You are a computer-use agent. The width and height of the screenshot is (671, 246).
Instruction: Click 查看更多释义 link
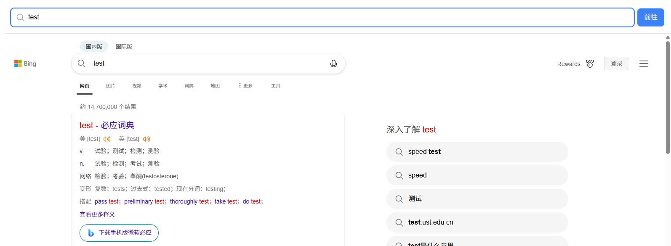tap(97, 214)
